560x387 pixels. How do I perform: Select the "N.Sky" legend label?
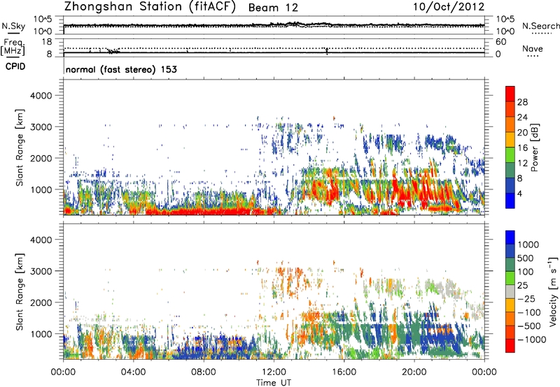coord(13,26)
